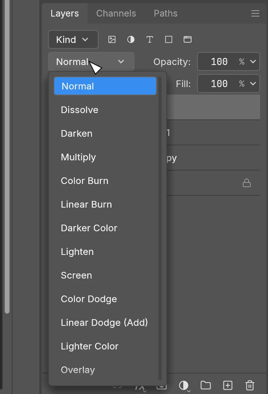Open the Layers panel hamburger menu
The image size is (268, 394).
point(255,13)
